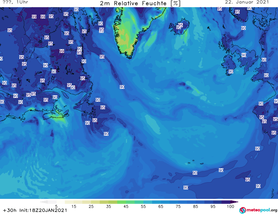Click the meteopool.org logo

click(x=258, y=210)
